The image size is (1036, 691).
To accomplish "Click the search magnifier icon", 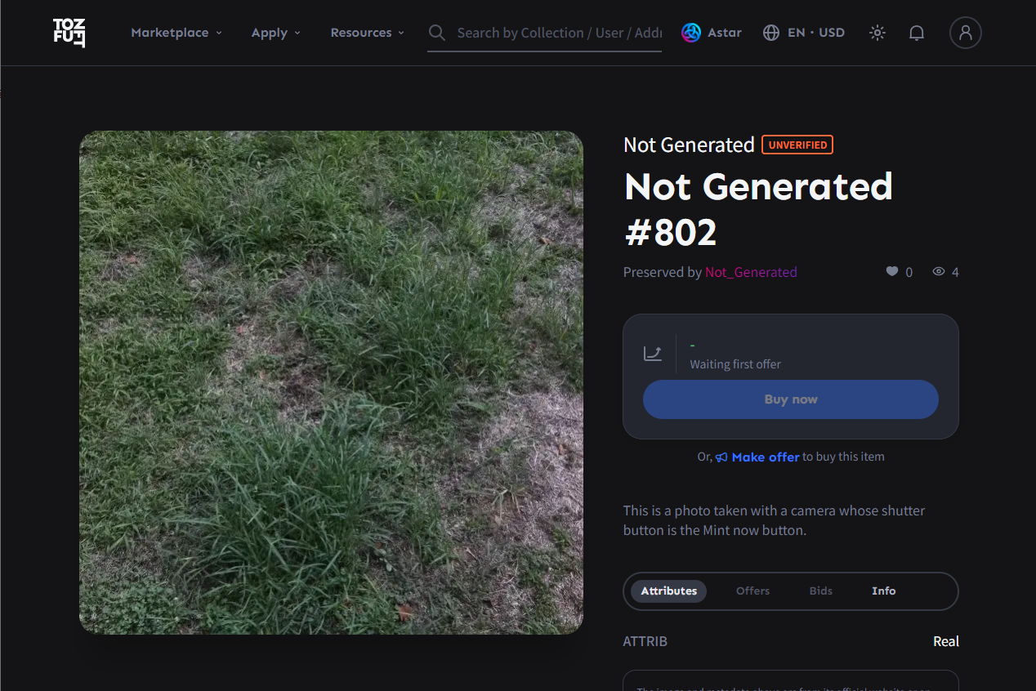I will tap(437, 33).
